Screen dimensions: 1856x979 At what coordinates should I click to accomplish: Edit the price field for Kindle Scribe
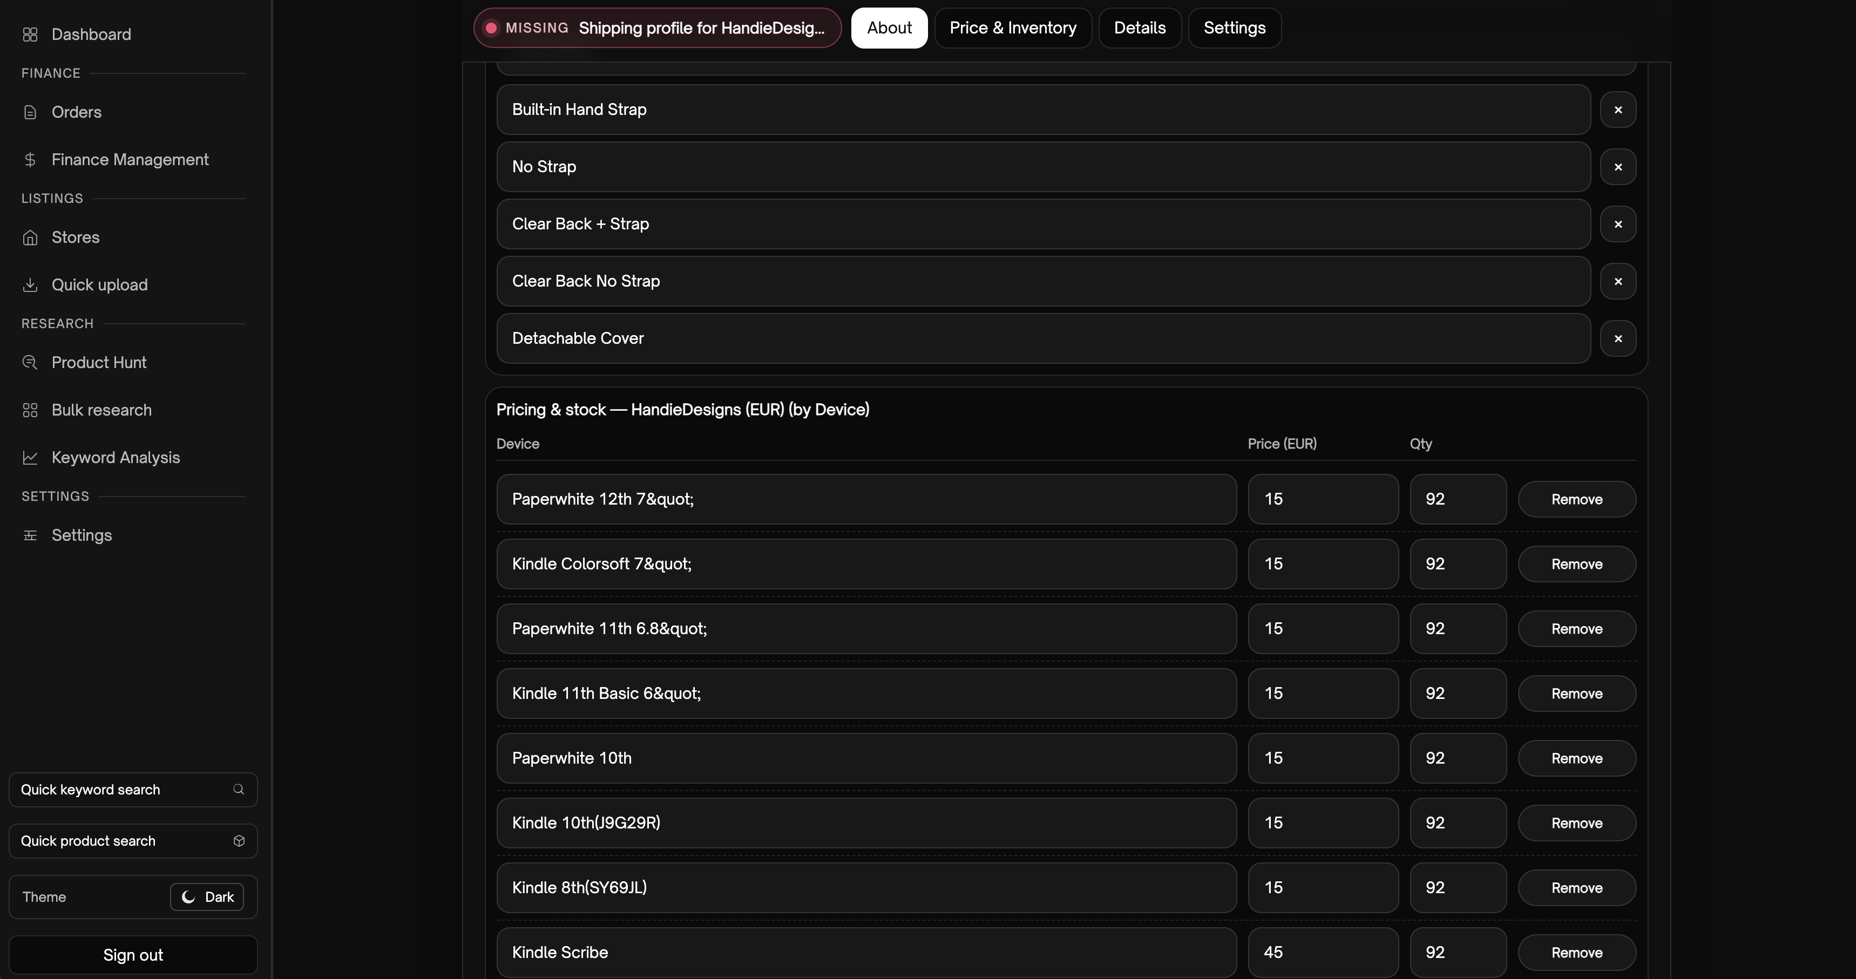point(1324,951)
